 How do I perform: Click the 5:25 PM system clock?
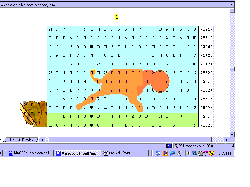tap(224, 153)
